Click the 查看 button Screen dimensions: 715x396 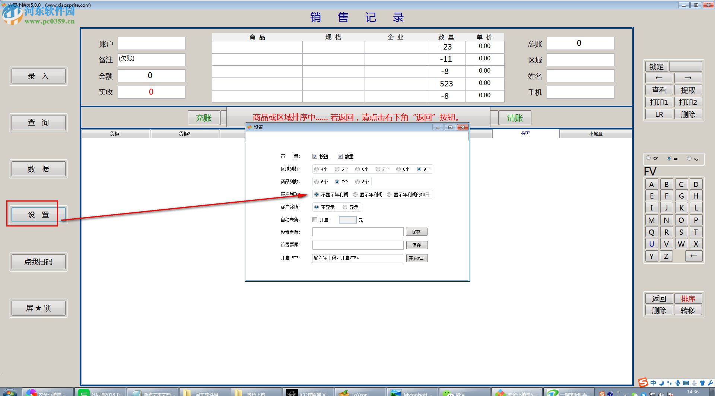(x=659, y=90)
